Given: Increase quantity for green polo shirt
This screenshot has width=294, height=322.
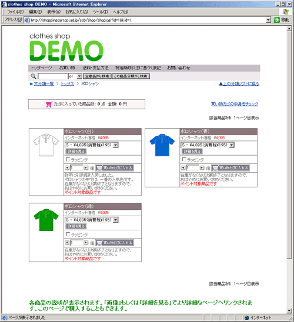Looking at the screenshot, I should (86, 243).
